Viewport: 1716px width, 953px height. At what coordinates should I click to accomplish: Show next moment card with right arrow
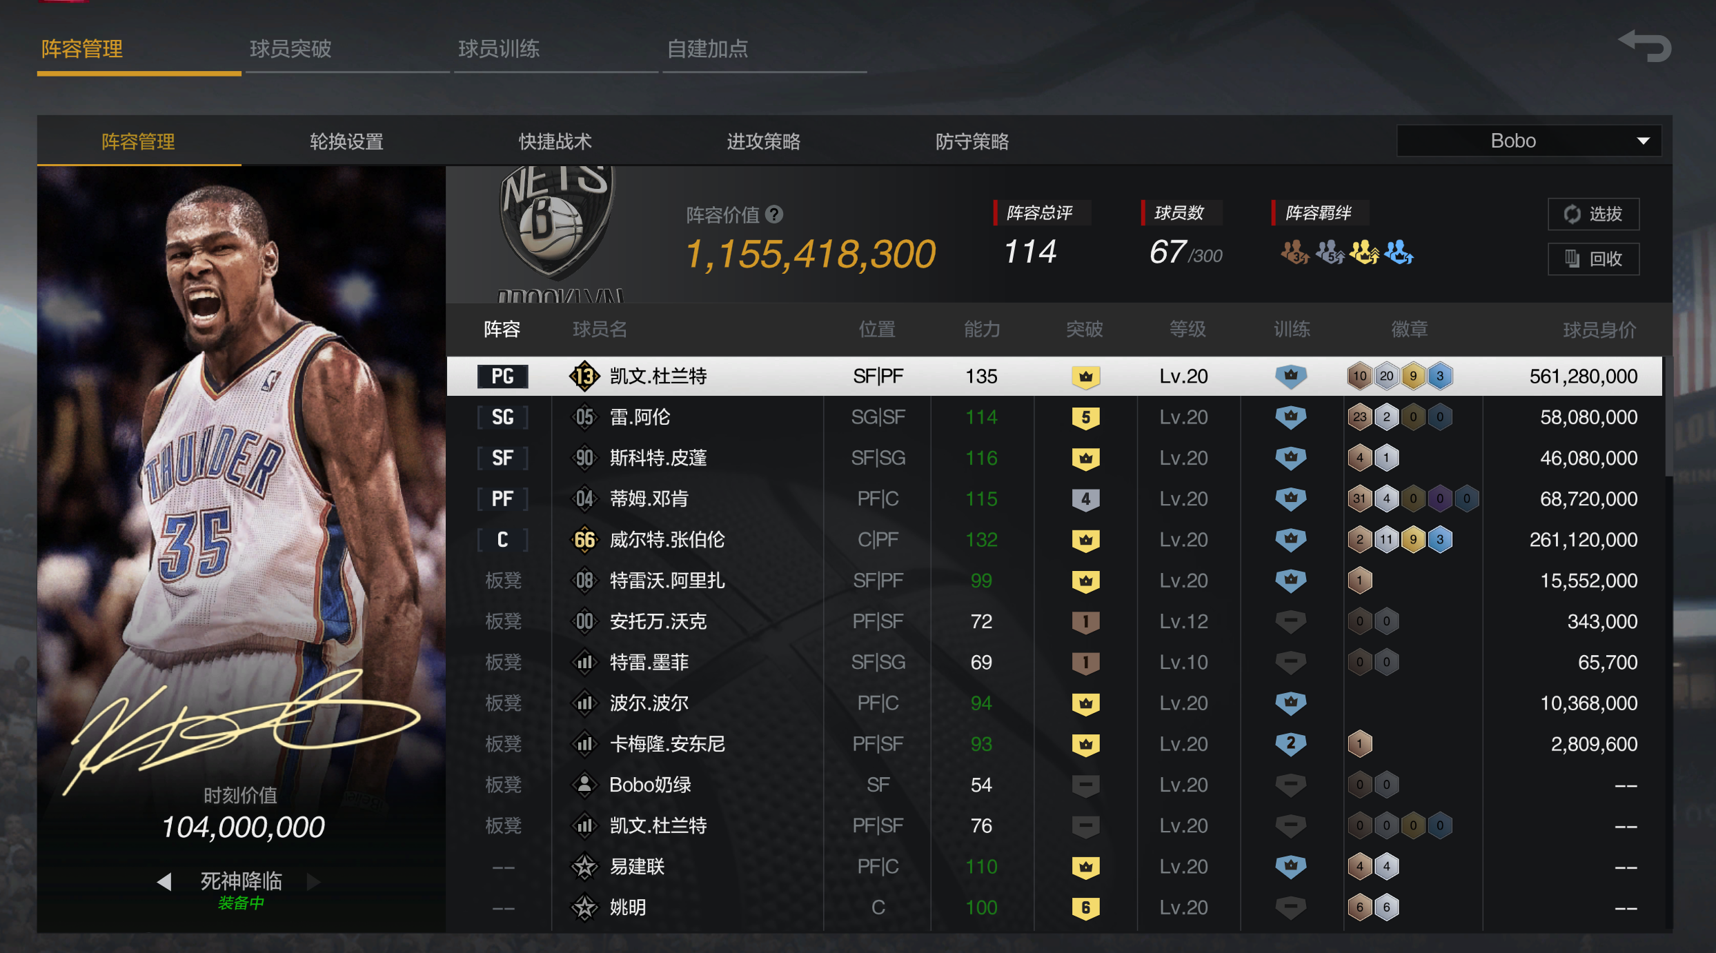(314, 881)
